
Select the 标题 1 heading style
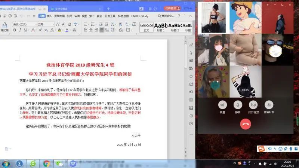click(x=161, y=27)
